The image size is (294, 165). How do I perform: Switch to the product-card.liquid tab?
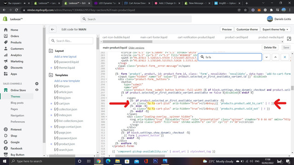pos(236,37)
